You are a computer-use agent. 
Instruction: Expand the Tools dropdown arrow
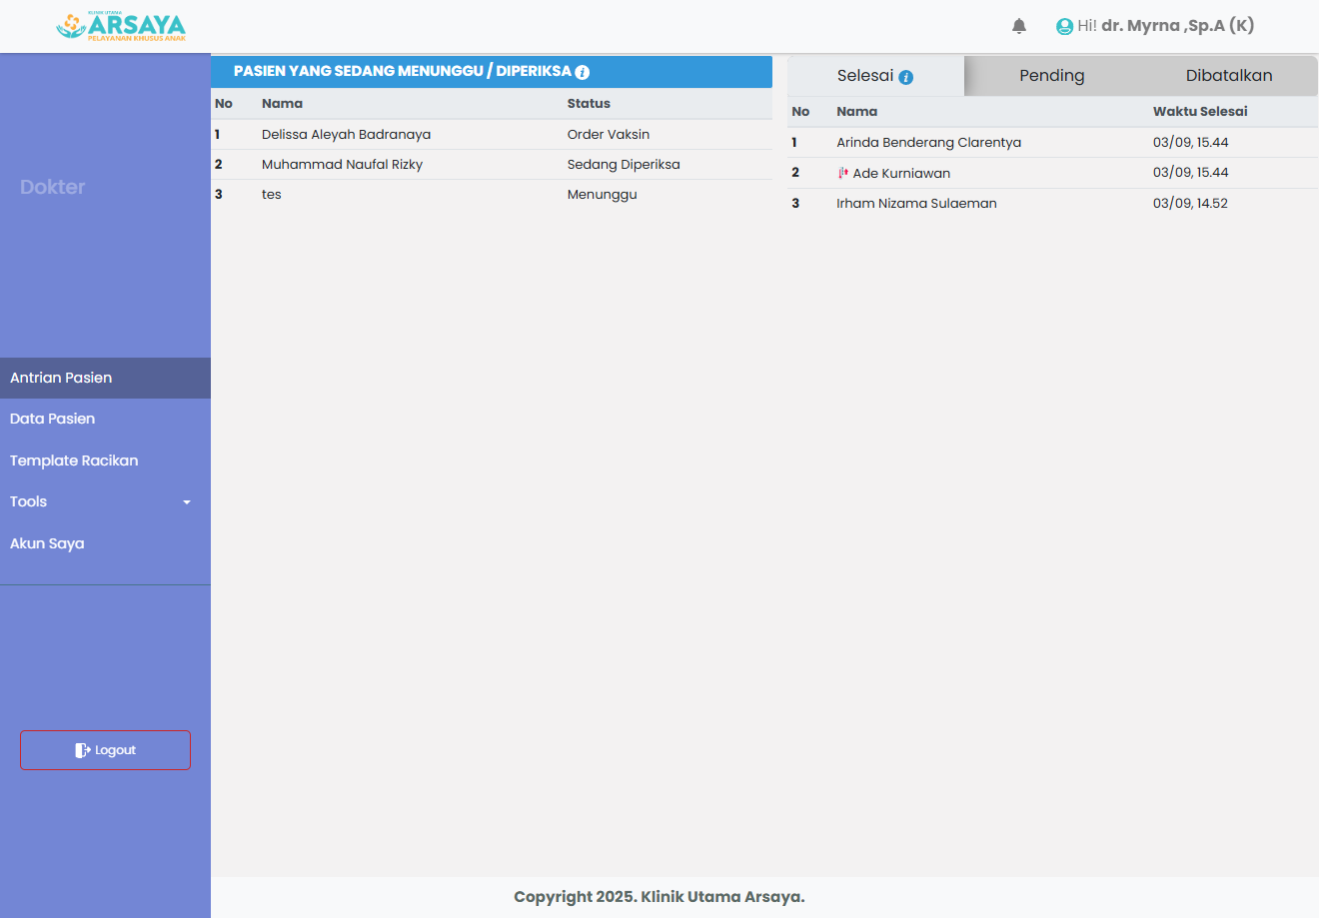click(187, 502)
